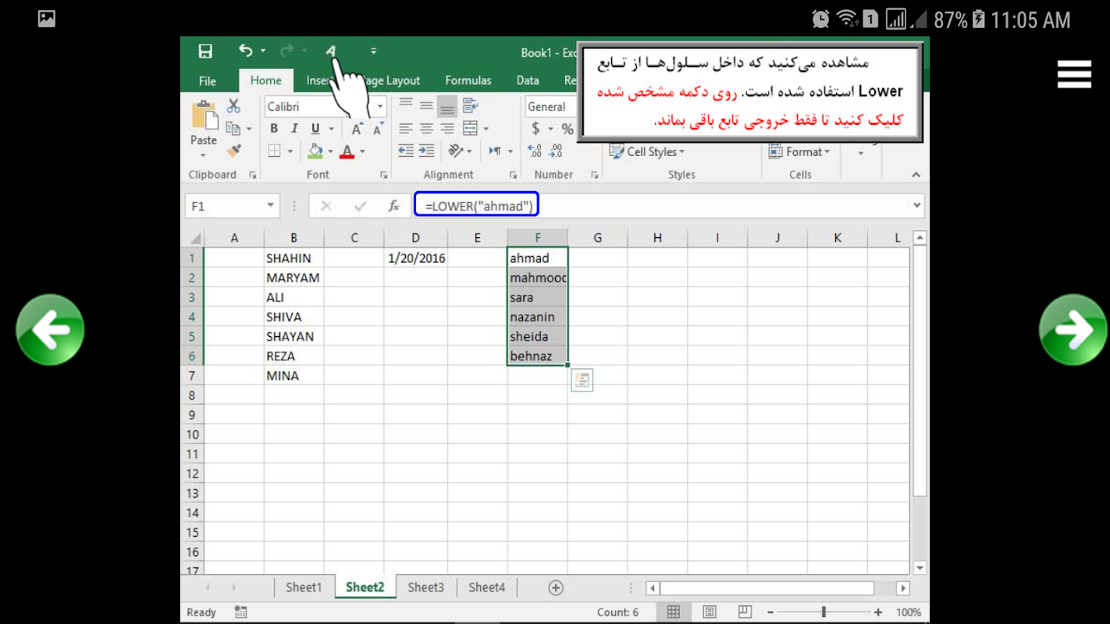
Task: Toggle Italic formatting
Action: 294,129
